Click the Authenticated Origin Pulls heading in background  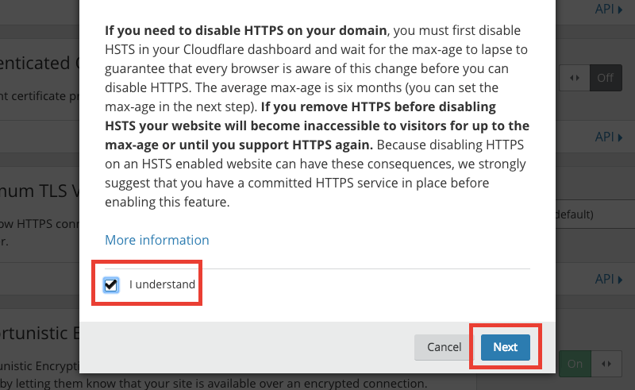(40, 64)
